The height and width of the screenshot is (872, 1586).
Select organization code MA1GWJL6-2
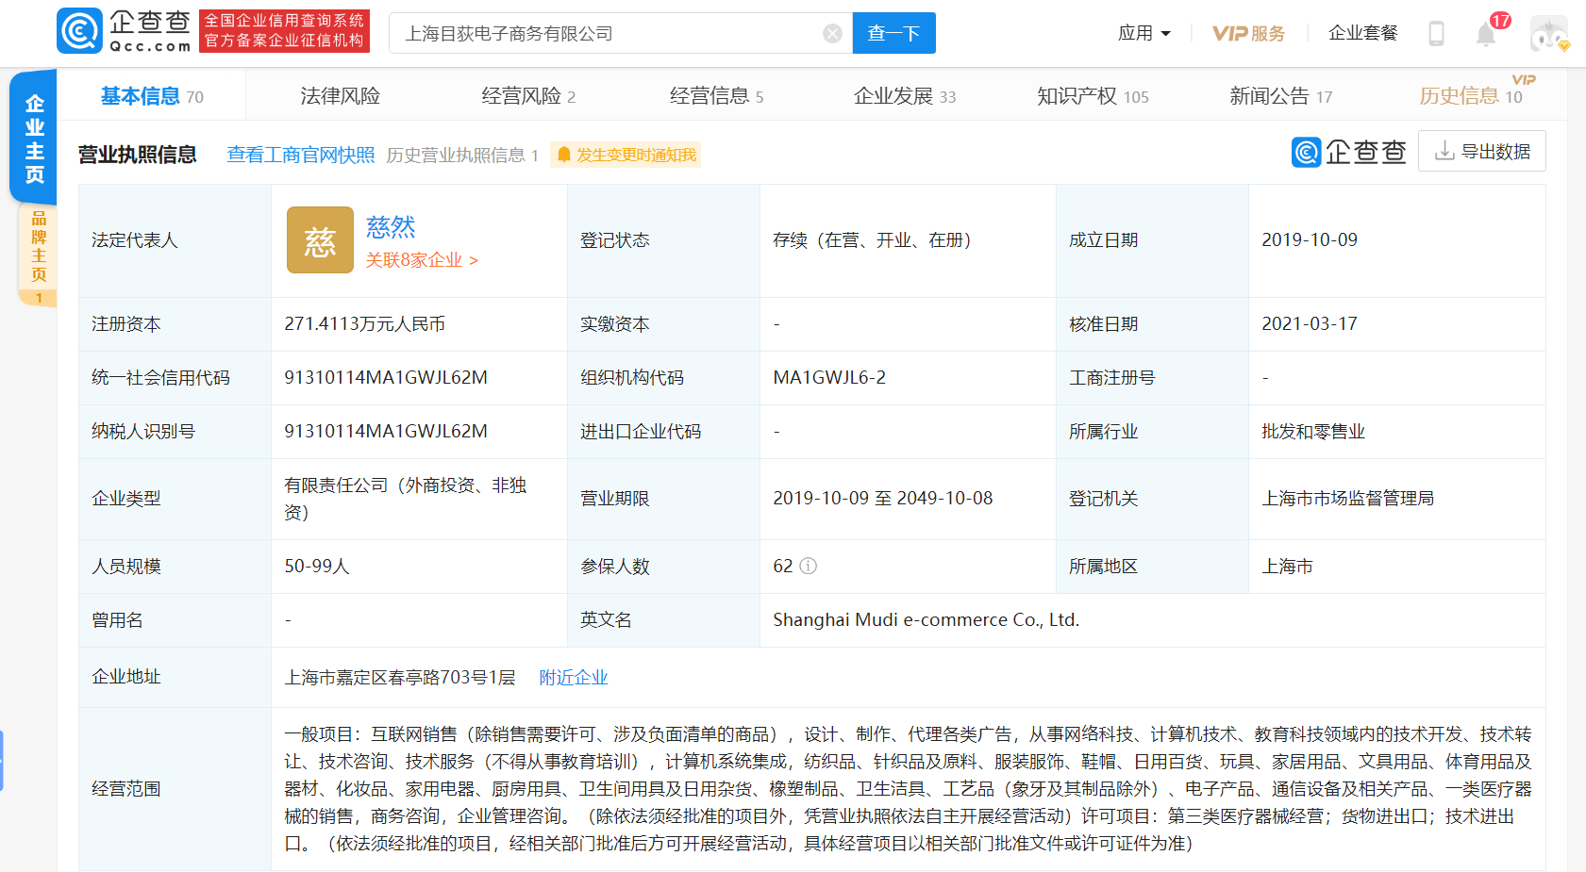pos(829,377)
